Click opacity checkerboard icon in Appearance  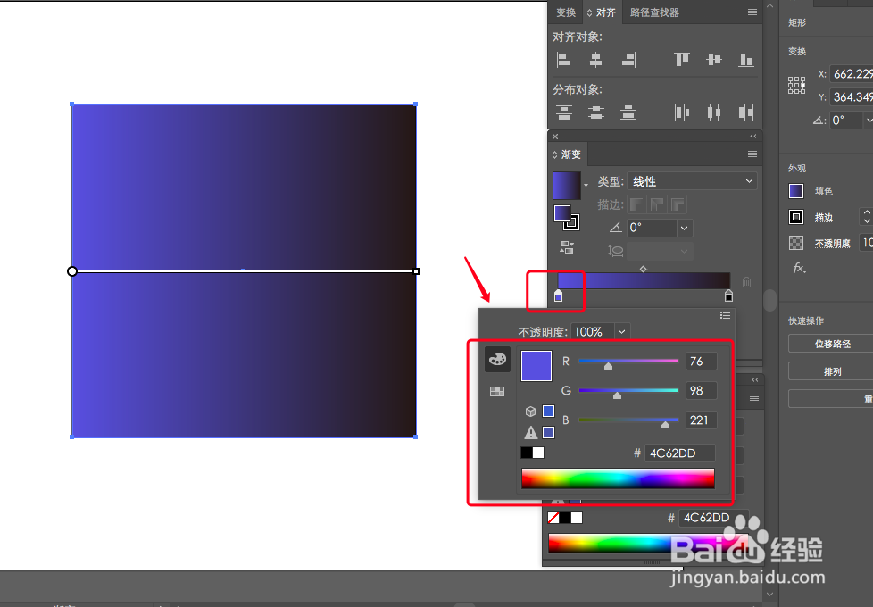[796, 243]
